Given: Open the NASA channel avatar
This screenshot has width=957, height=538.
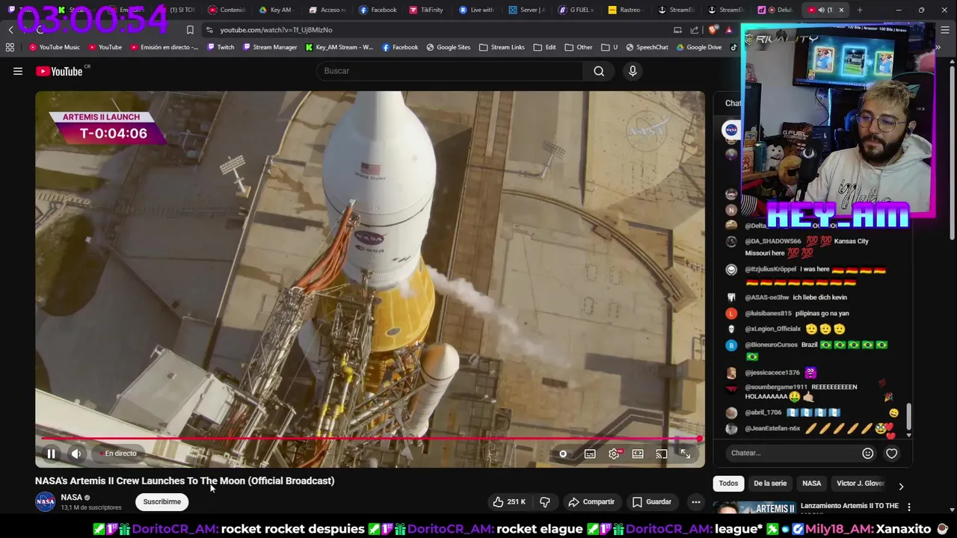Looking at the screenshot, I should tap(45, 501).
